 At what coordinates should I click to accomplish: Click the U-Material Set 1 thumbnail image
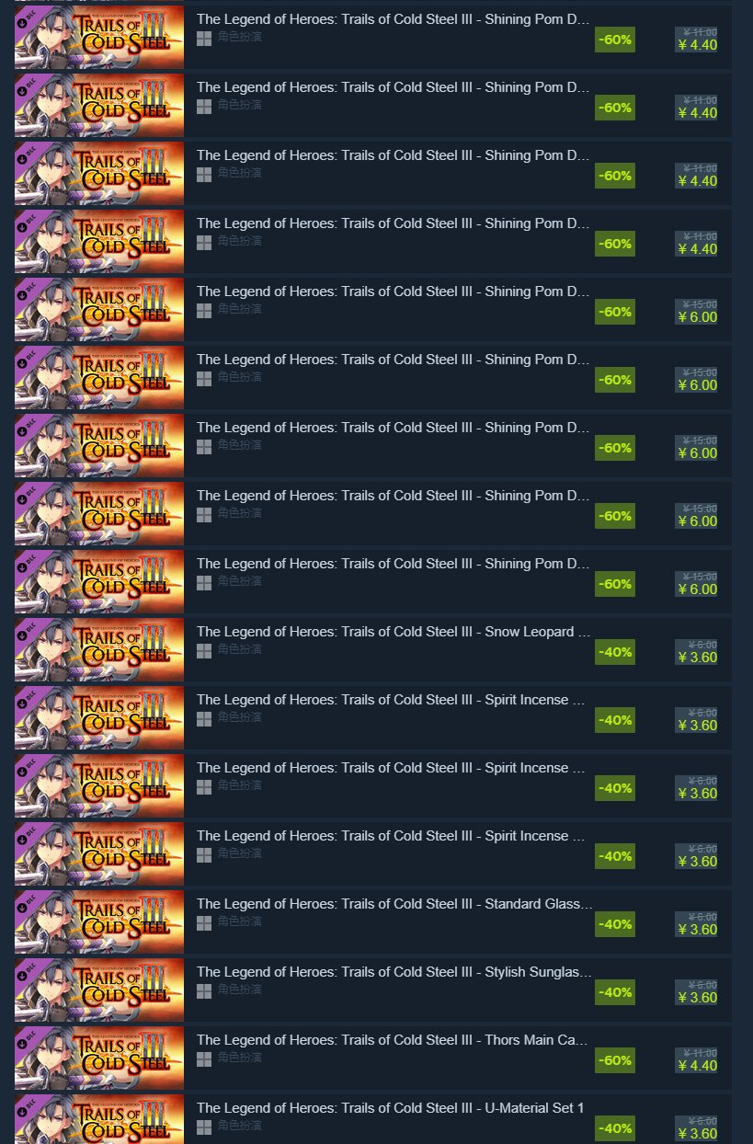click(x=99, y=1119)
